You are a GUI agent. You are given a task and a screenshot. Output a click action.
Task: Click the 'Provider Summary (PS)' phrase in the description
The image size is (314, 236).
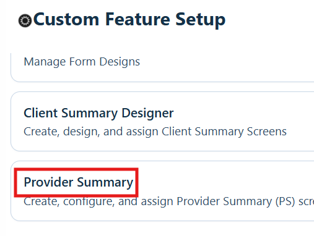(x=236, y=201)
